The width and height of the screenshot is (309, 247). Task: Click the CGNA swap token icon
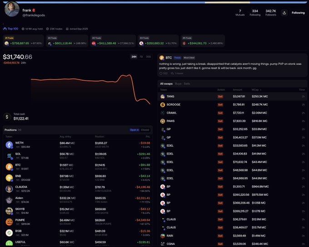click(162, 244)
